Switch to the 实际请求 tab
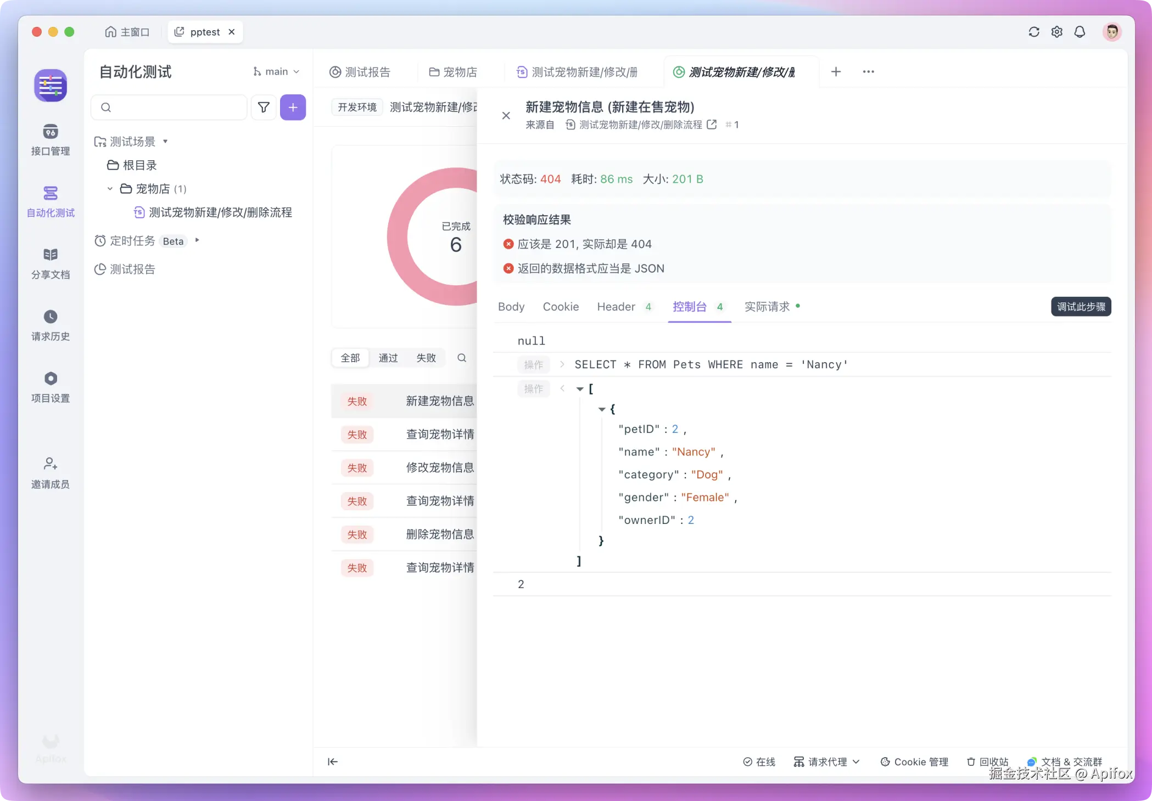 (x=767, y=307)
